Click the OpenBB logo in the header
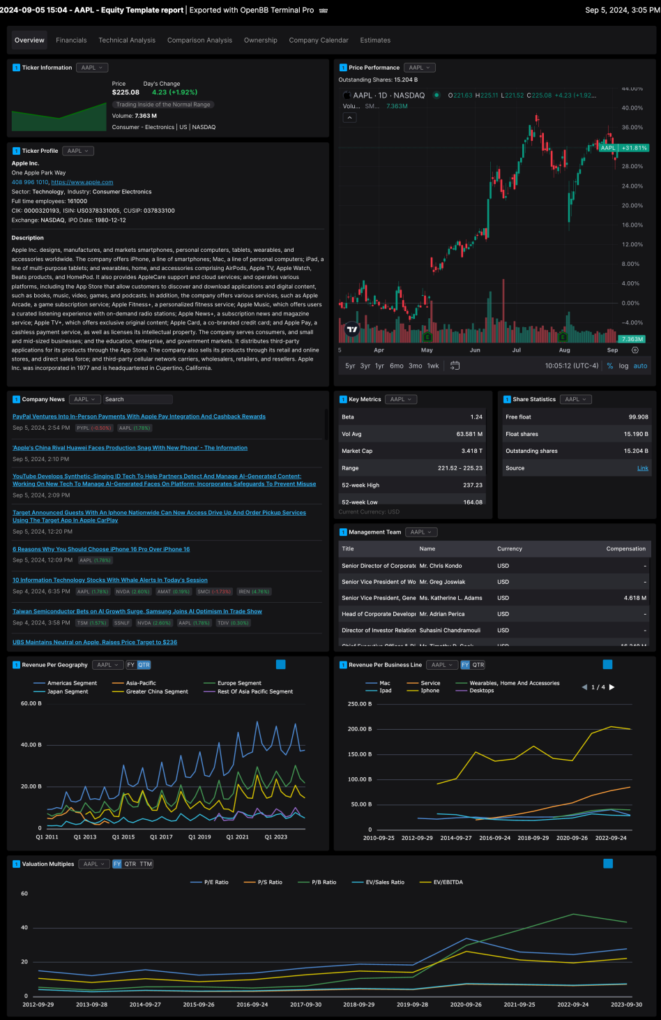The width and height of the screenshot is (661, 1020). point(324,10)
